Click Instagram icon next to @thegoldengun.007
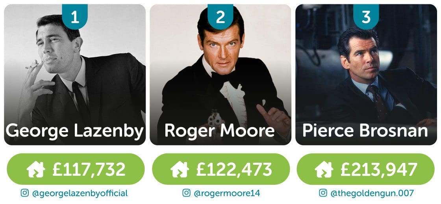The height and width of the screenshot is (204, 441). coord(323,193)
